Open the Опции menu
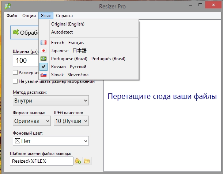This screenshot has height=174, width=223. 29,16
